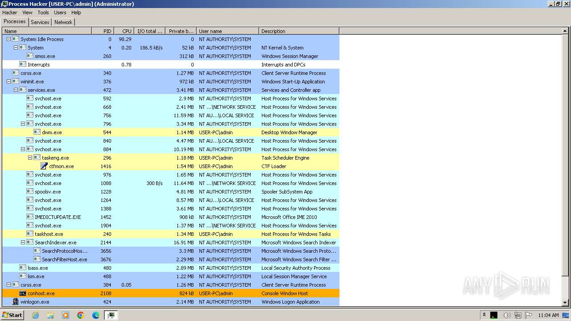Click the network tray icon
The width and height of the screenshot is (571, 321).
tap(517, 315)
